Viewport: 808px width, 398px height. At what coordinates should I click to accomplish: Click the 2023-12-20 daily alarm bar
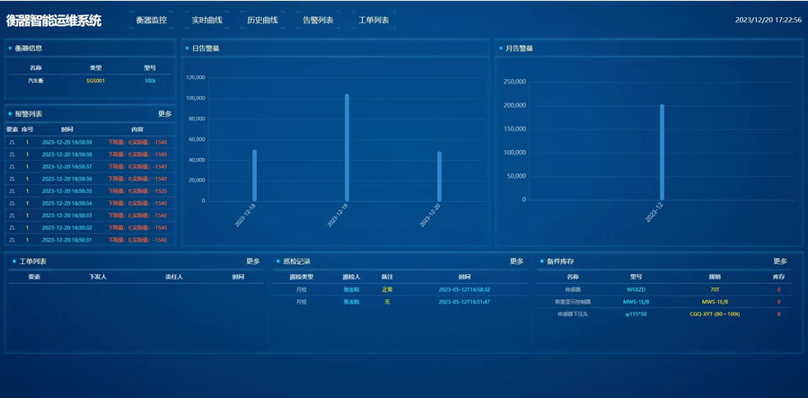point(439,176)
